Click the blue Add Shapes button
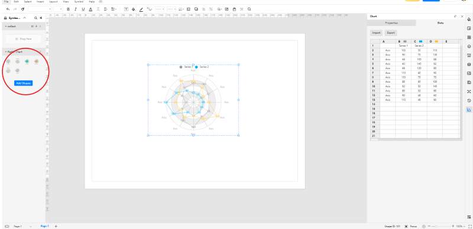This screenshot has height=229, width=473. [x=23, y=83]
